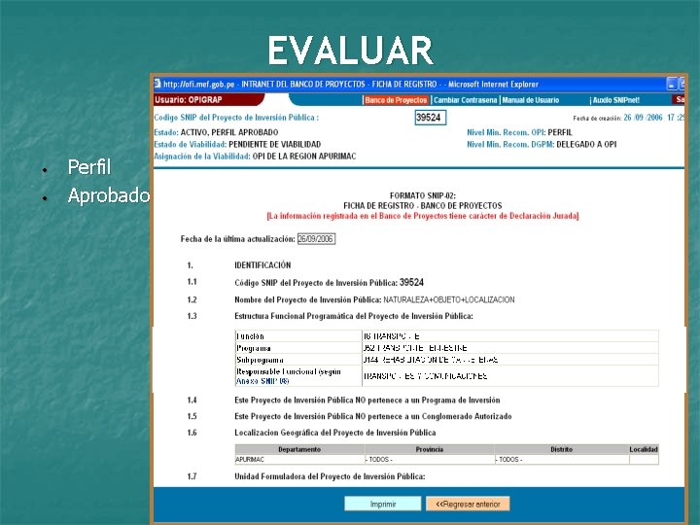700x525 pixels.
Task: Click the Distrito column header
Action: 561,449
